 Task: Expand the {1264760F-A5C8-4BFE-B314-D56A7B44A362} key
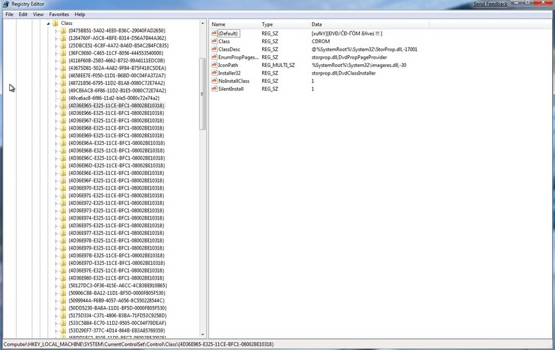point(56,38)
